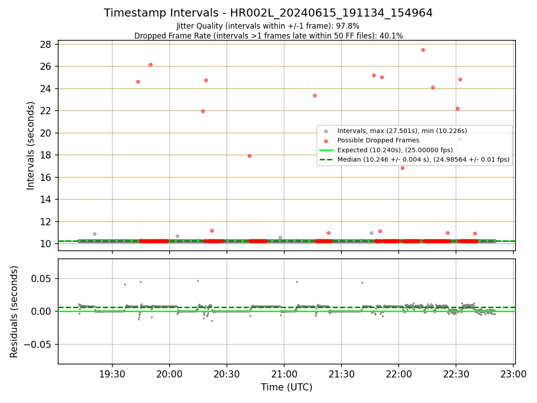Click legend entry "Intervals, max (27.501s), min (10.226s)"

tap(402, 131)
